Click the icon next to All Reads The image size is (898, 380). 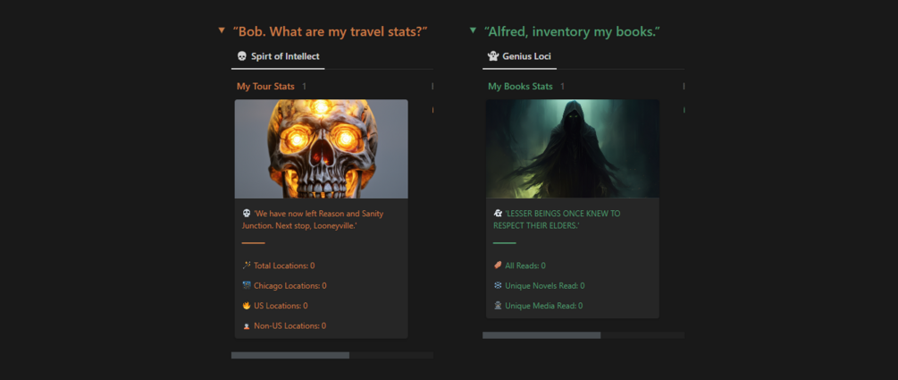[x=498, y=266]
